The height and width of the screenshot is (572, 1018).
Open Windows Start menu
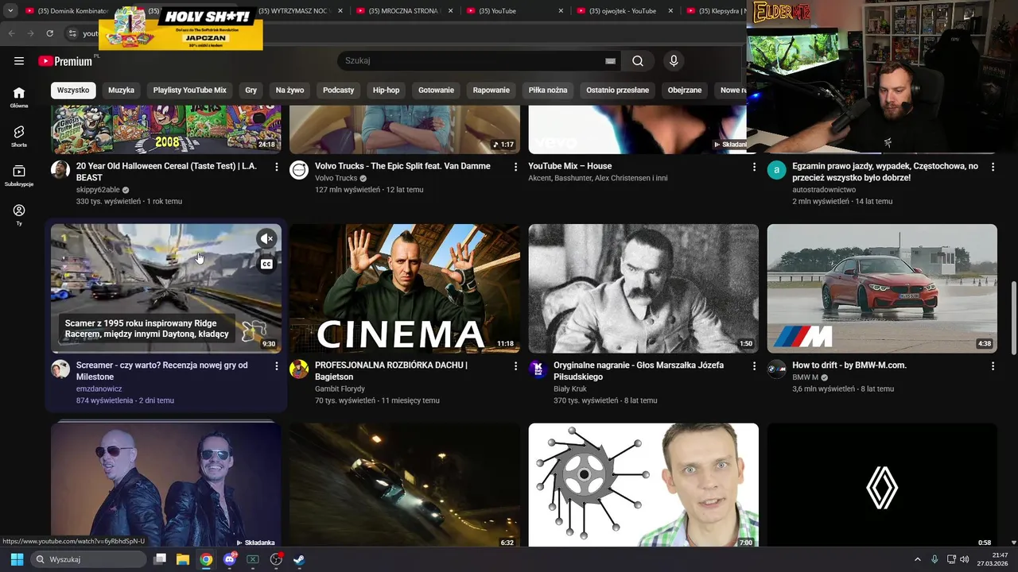click(x=17, y=559)
